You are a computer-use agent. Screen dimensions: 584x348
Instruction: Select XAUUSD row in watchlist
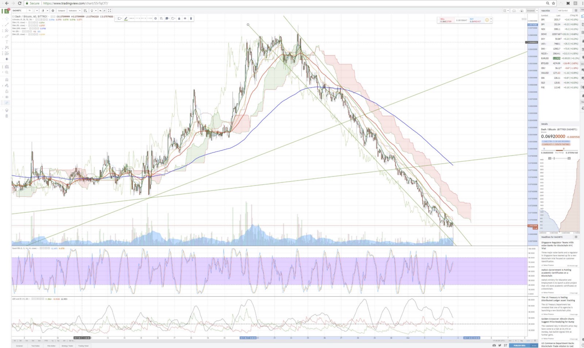559,73
